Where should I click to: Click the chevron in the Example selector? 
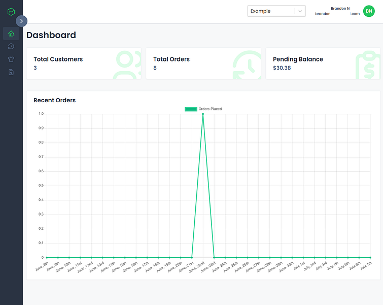click(x=300, y=11)
